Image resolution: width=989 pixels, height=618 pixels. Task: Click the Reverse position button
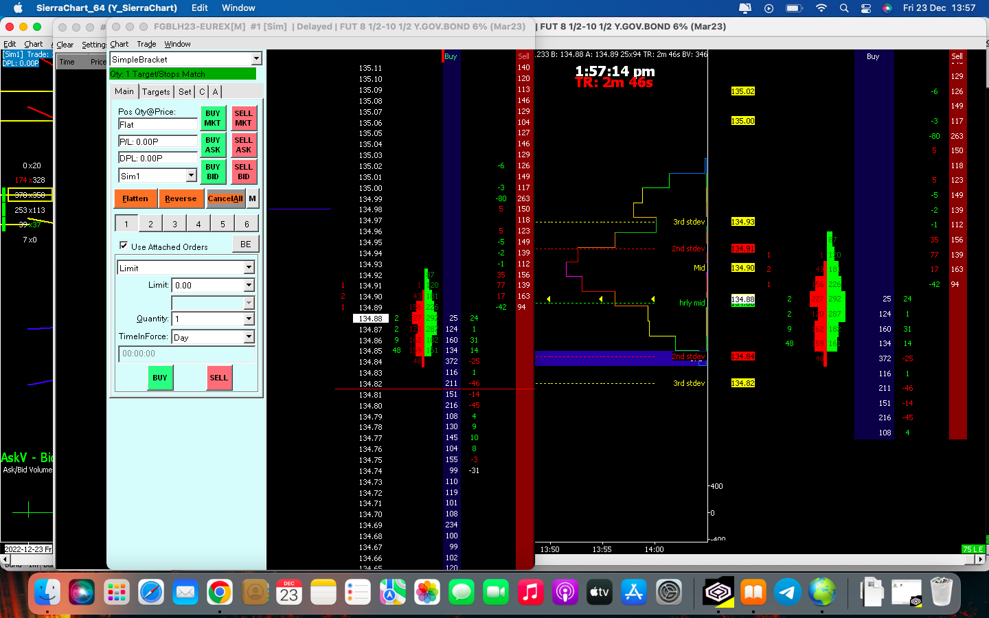181,198
